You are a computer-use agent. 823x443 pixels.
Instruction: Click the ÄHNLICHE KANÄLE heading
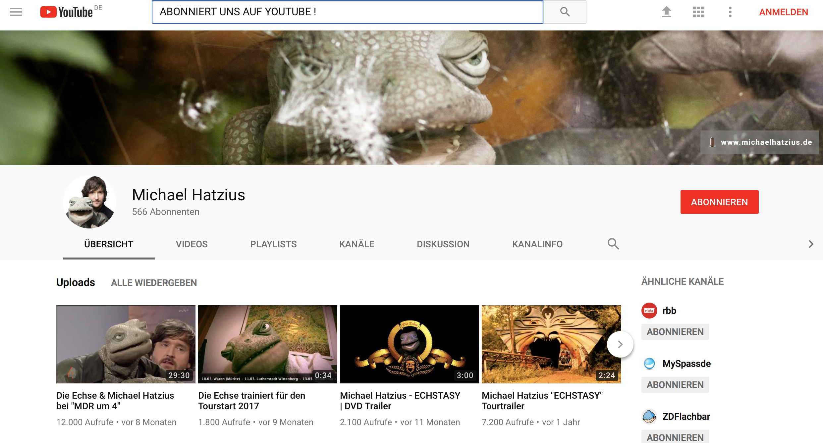click(683, 281)
